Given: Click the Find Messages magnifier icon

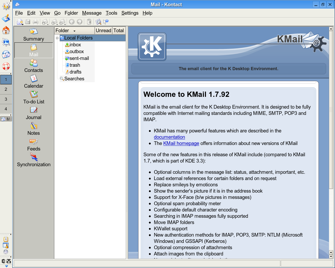Looking at the screenshot, I should point(98,22).
